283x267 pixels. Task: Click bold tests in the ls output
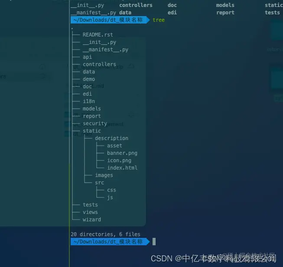[272, 13]
